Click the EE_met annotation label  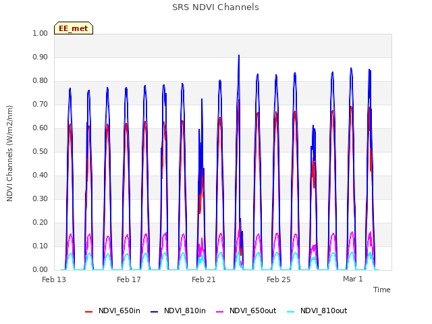point(74,28)
